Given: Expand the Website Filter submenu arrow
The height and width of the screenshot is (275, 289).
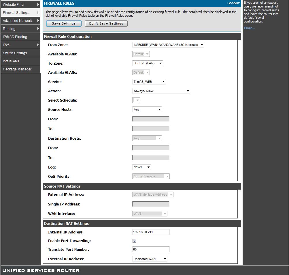Looking at the screenshot, I should point(38,5).
